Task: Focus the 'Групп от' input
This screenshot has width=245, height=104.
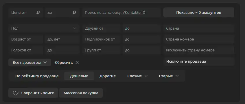Action: pos(102,50)
